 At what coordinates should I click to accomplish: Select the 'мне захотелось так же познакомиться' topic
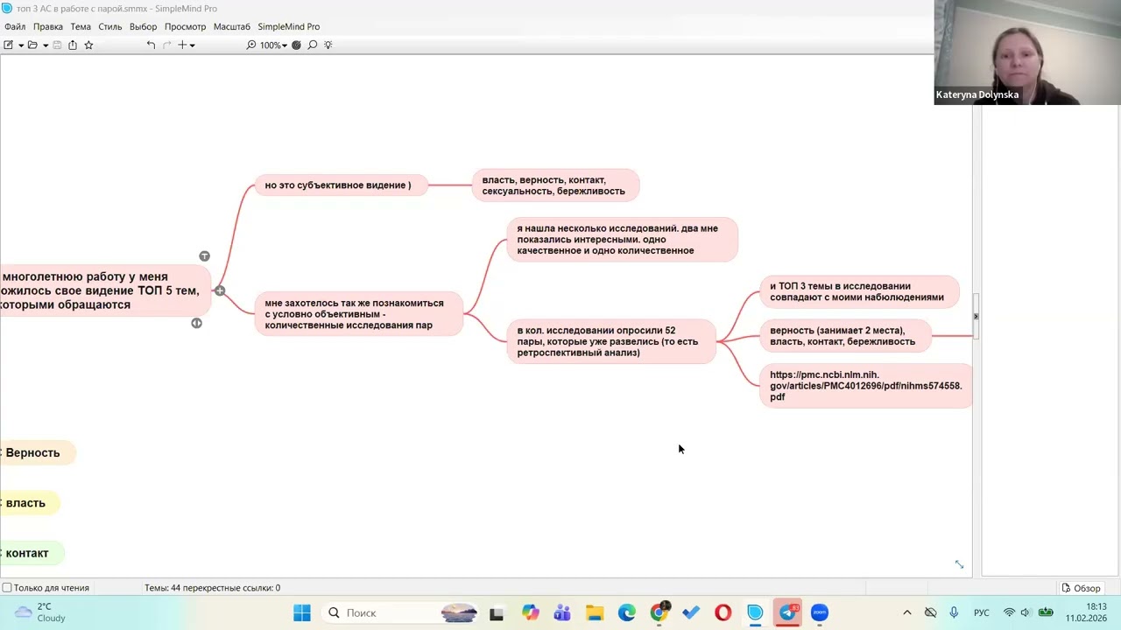pos(358,314)
